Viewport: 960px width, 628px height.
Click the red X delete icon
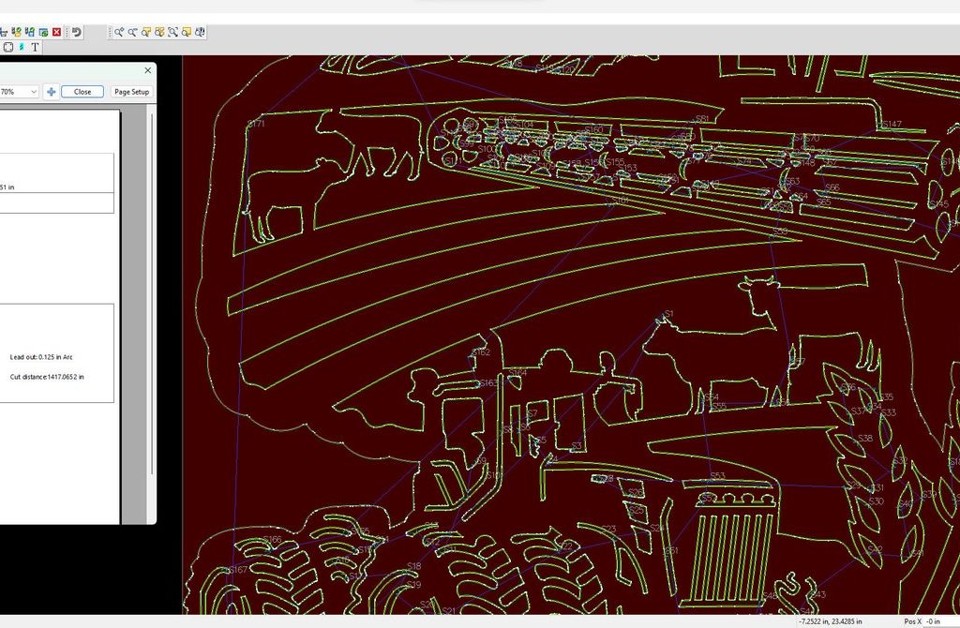tap(57, 32)
